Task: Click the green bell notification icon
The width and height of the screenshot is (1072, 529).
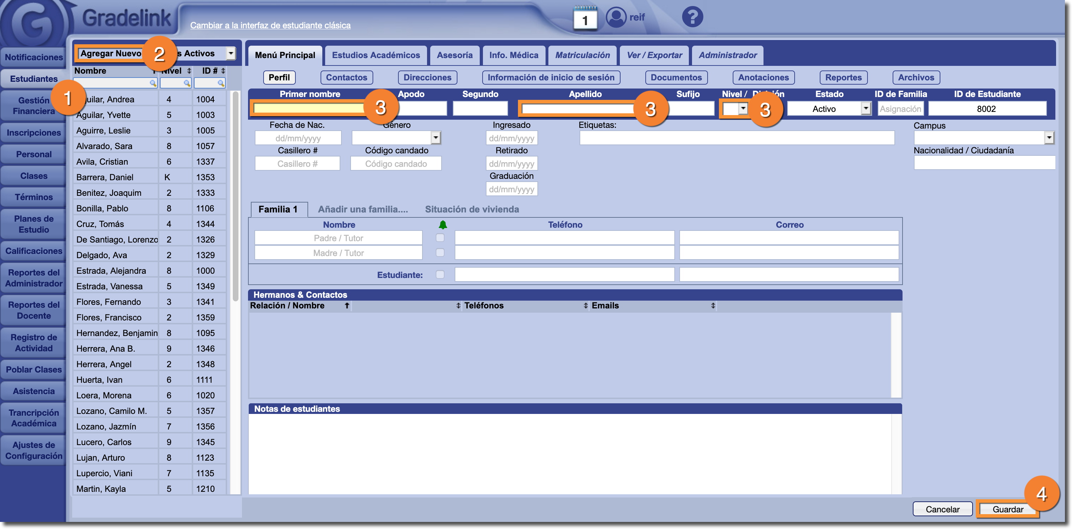Action: coord(442,225)
